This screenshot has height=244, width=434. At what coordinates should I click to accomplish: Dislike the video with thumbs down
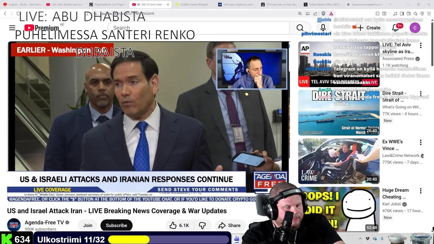click(202, 225)
